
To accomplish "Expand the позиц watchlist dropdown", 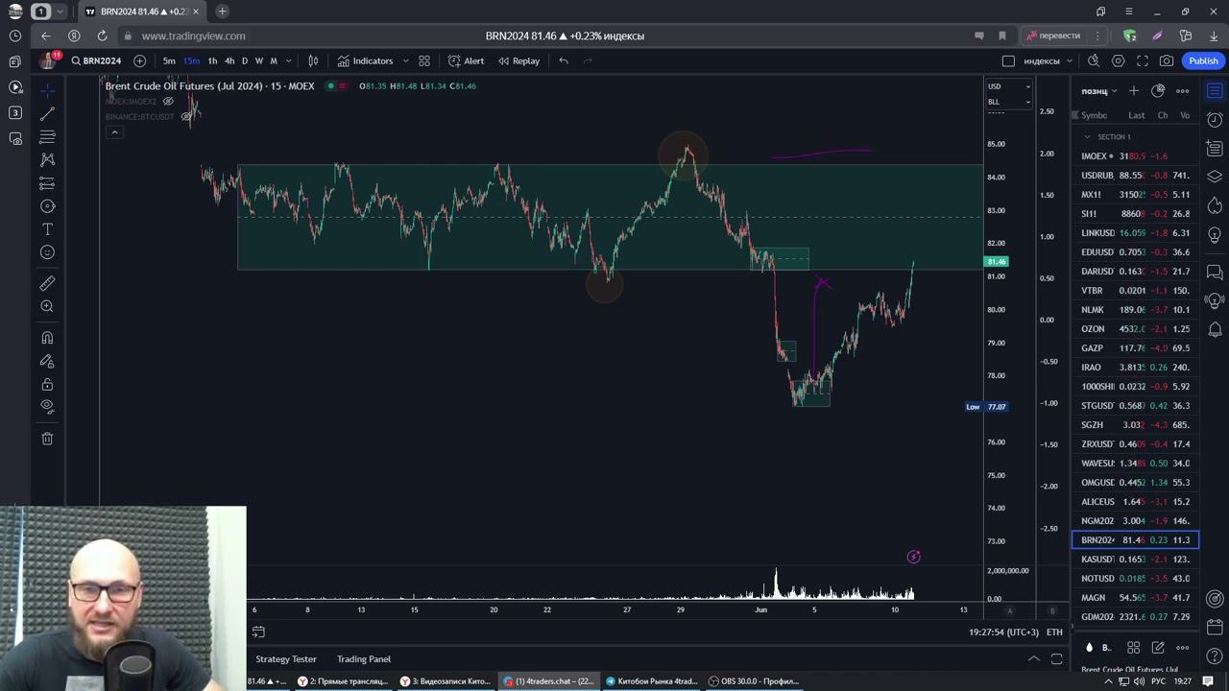I will coord(1098,91).
